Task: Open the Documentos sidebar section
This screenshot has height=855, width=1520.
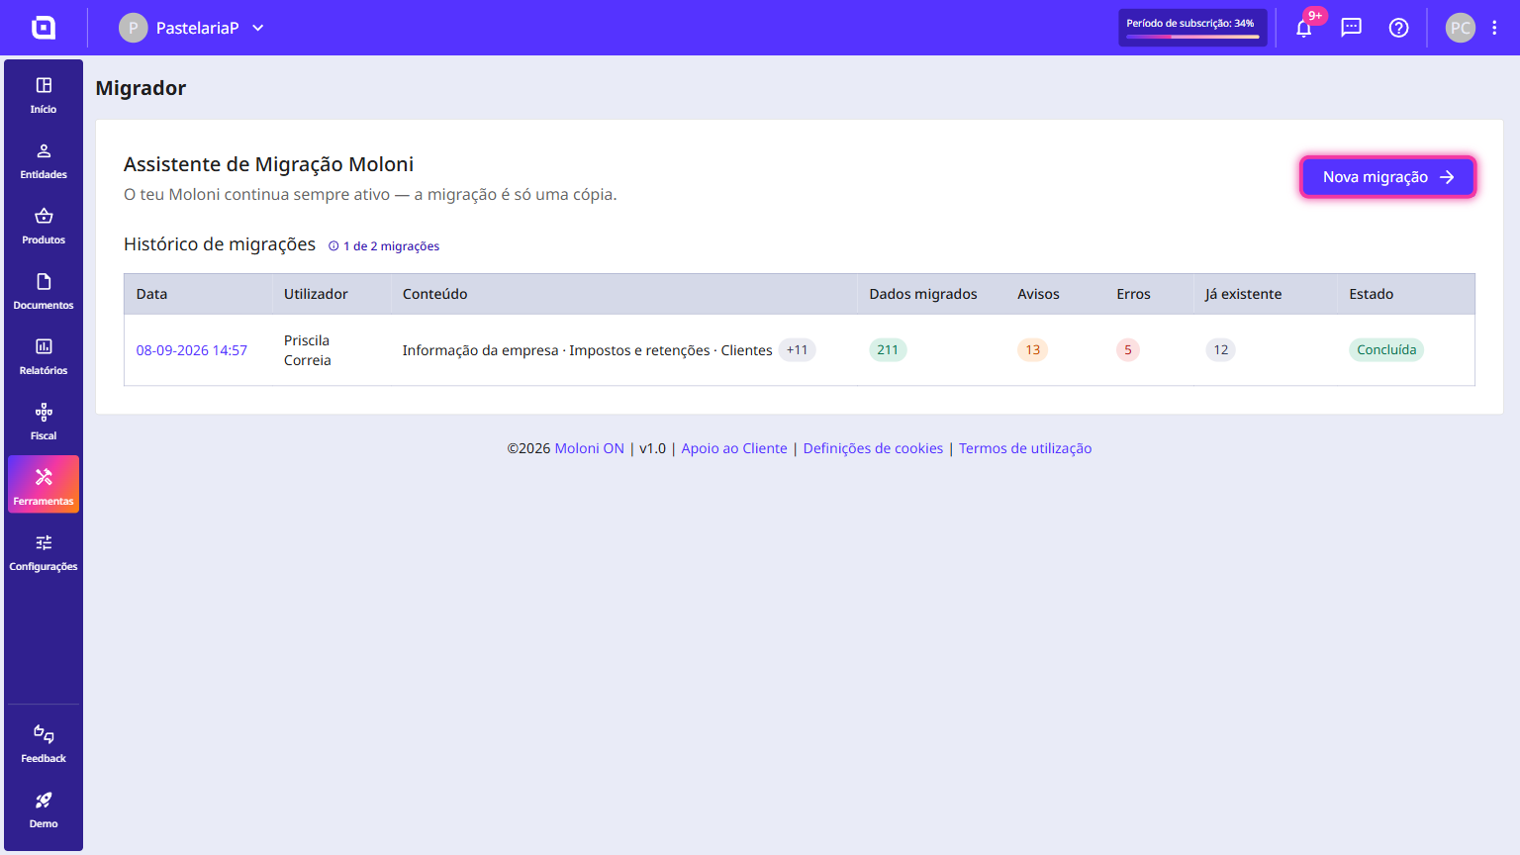Action: point(44,291)
